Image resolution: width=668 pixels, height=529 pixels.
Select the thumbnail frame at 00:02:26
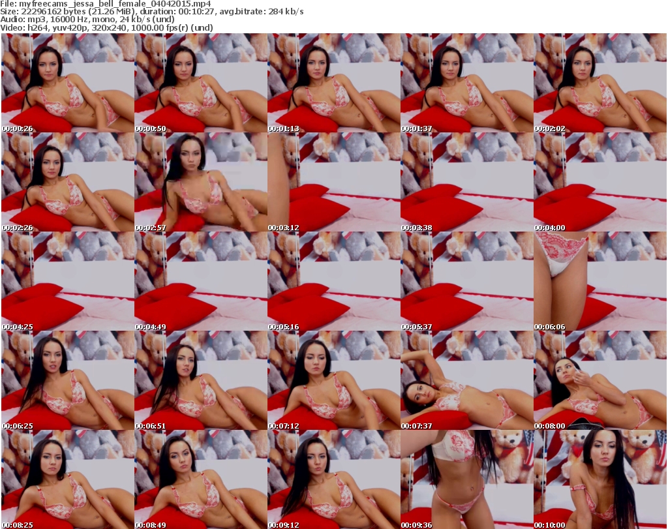click(x=68, y=182)
